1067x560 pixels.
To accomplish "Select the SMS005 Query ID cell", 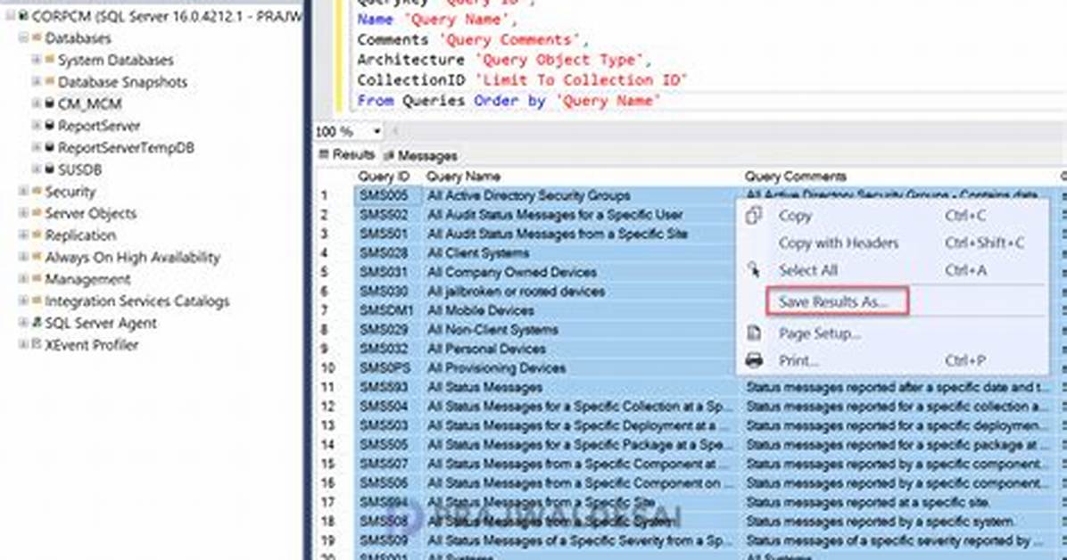I will pyautogui.click(x=388, y=196).
